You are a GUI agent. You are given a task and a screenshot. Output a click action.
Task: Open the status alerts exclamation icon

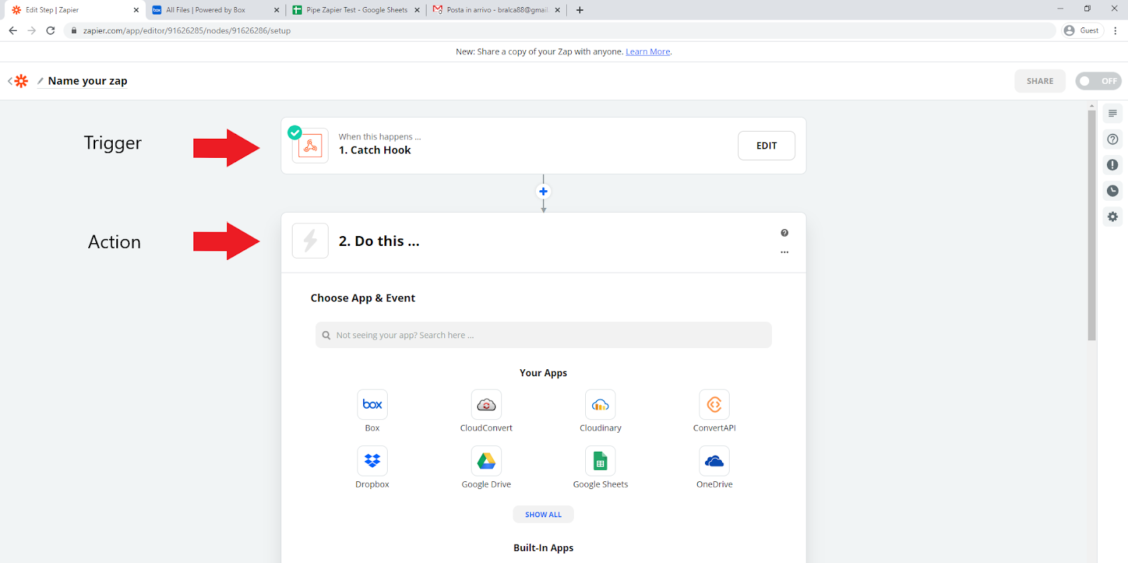1112,165
